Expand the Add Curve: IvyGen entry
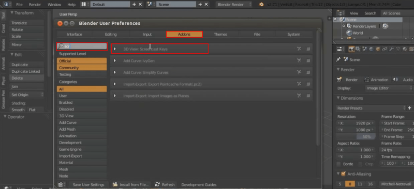This screenshot has height=189, width=414. 115,60
